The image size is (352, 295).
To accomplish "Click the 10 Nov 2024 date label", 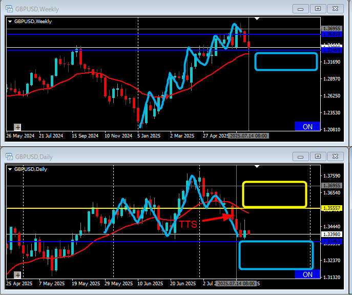I will click(118, 136).
